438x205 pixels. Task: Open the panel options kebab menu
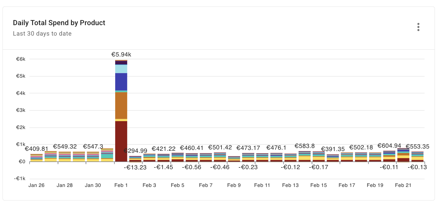[418, 27]
